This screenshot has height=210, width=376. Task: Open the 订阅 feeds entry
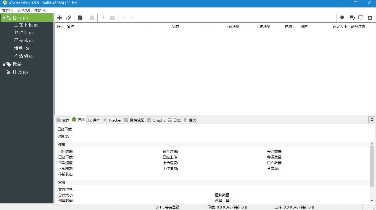tap(20, 72)
